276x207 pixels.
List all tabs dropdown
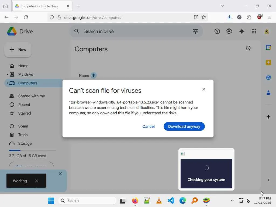point(222,6)
